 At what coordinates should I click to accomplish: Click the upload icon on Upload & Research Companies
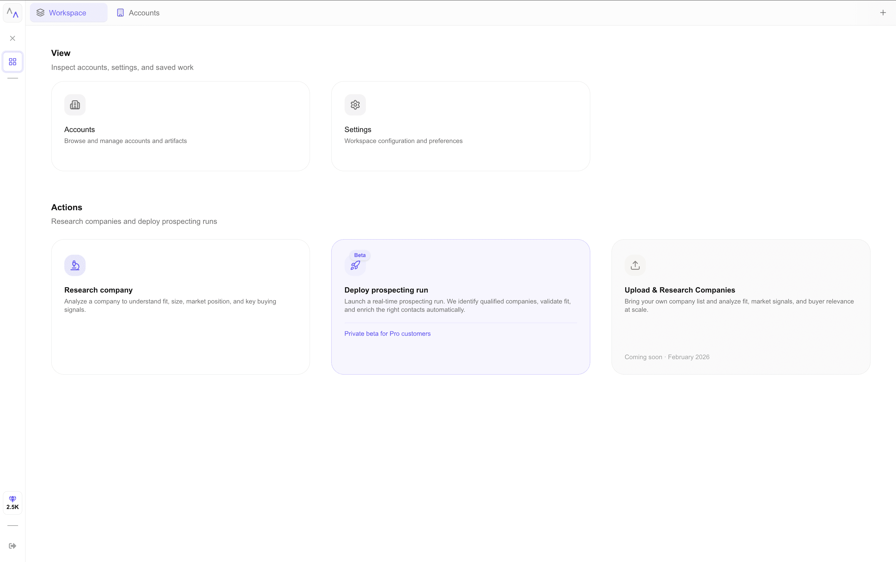(x=635, y=265)
